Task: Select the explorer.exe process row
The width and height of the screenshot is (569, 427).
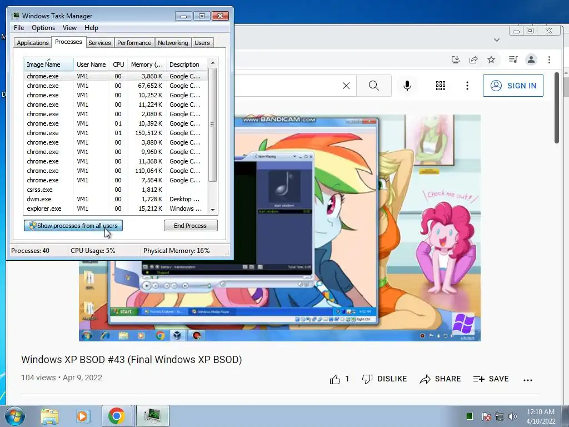Action: [116, 208]
